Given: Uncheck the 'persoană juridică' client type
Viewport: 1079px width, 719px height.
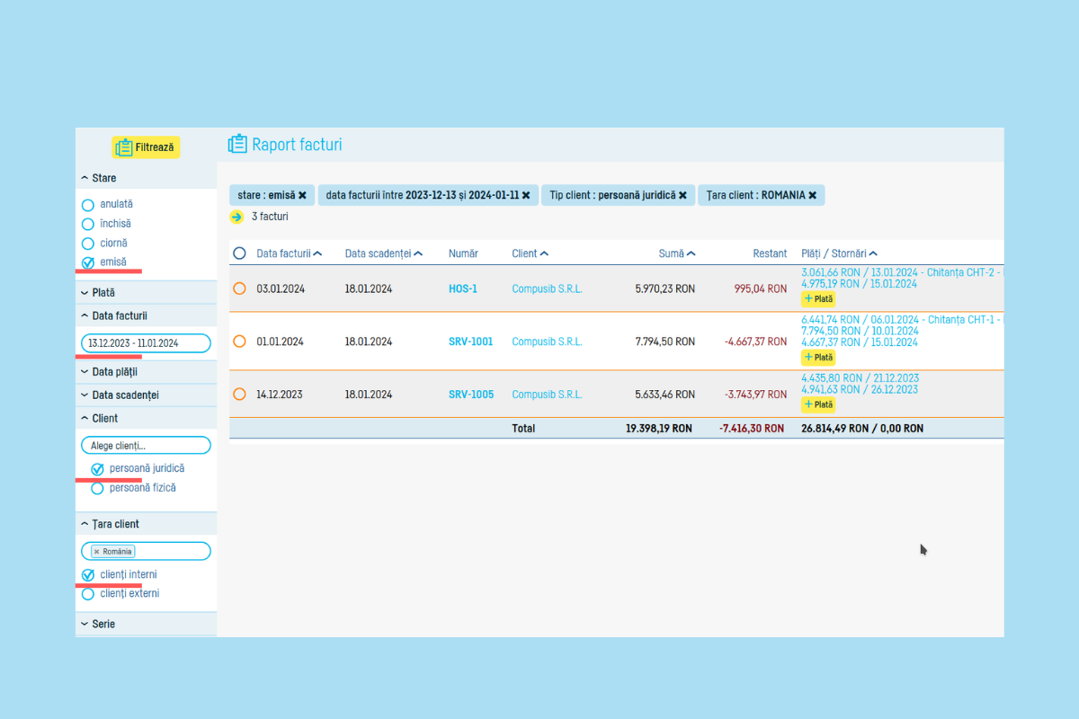Looking at the screenshot, I should point(97,469).
